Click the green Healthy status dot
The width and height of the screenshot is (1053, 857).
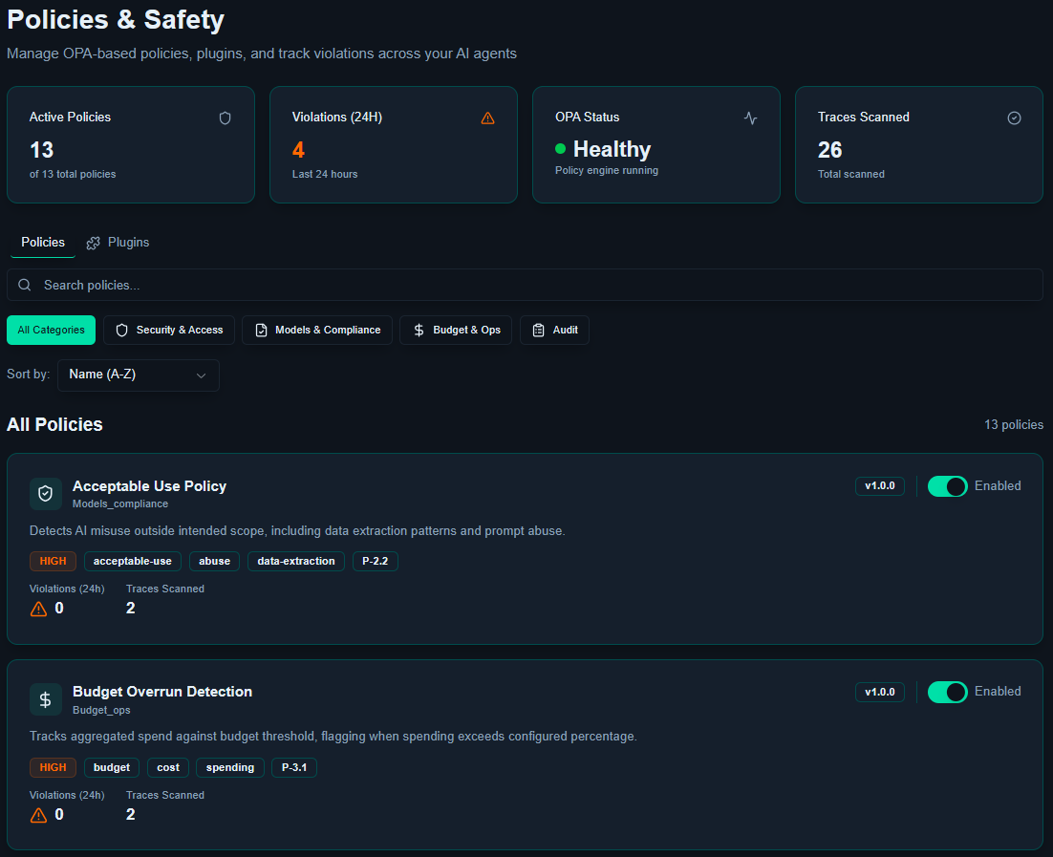pos(561,149)
